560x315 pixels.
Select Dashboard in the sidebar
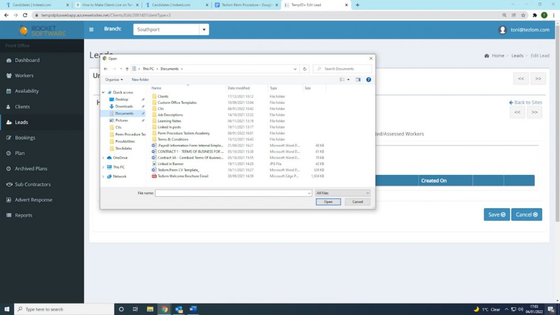click(27, 60)
